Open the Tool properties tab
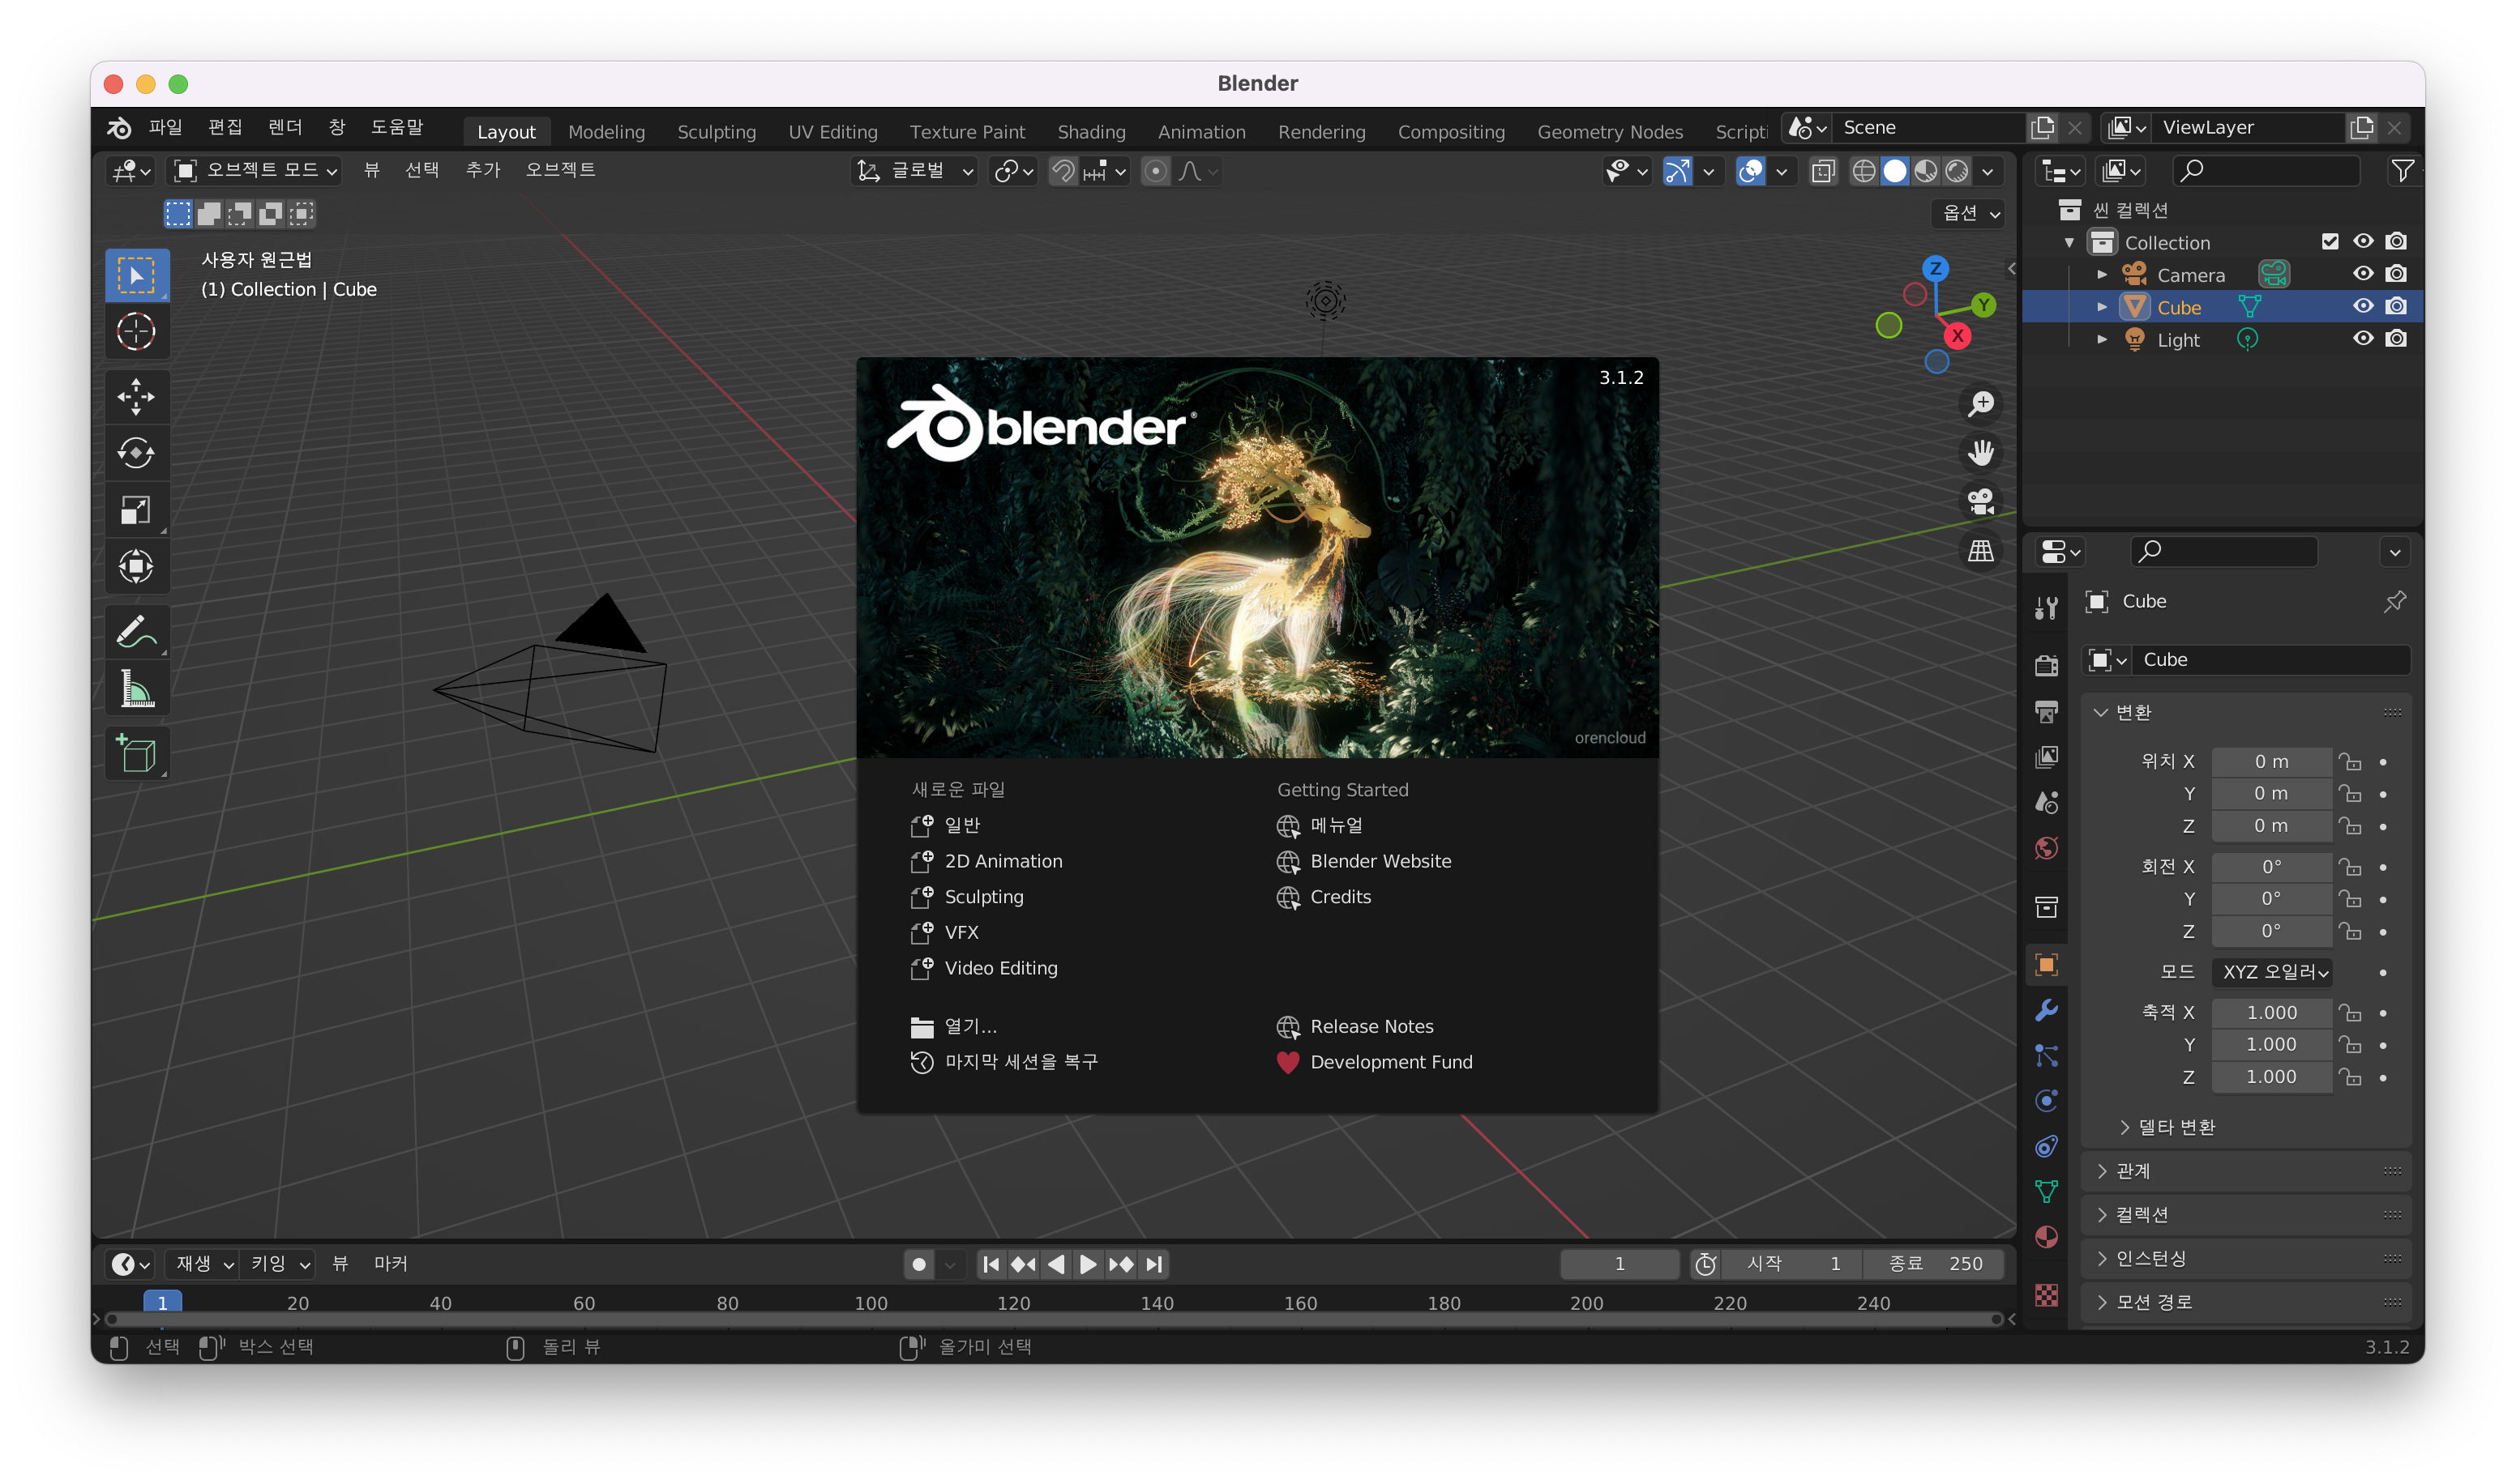This screenshot has width=2516, height=1484. coord(2047,607)
